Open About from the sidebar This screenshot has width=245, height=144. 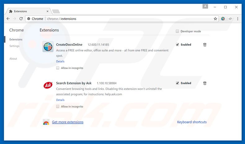(x=13, y=59)
